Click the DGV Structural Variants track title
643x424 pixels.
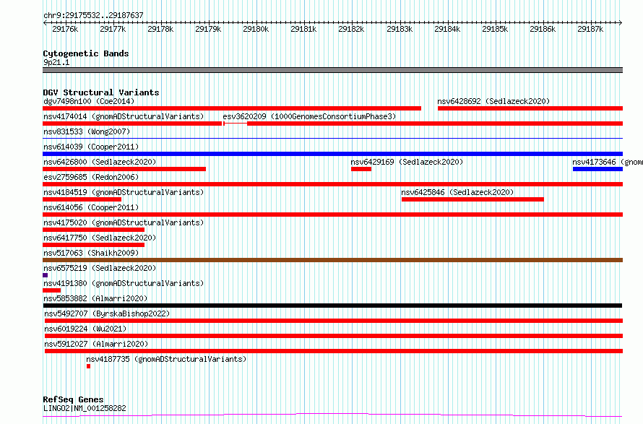tap(101, 92)
